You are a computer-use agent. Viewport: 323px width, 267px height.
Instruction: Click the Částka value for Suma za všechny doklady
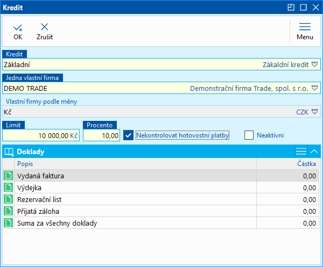(x=309, y=223)
